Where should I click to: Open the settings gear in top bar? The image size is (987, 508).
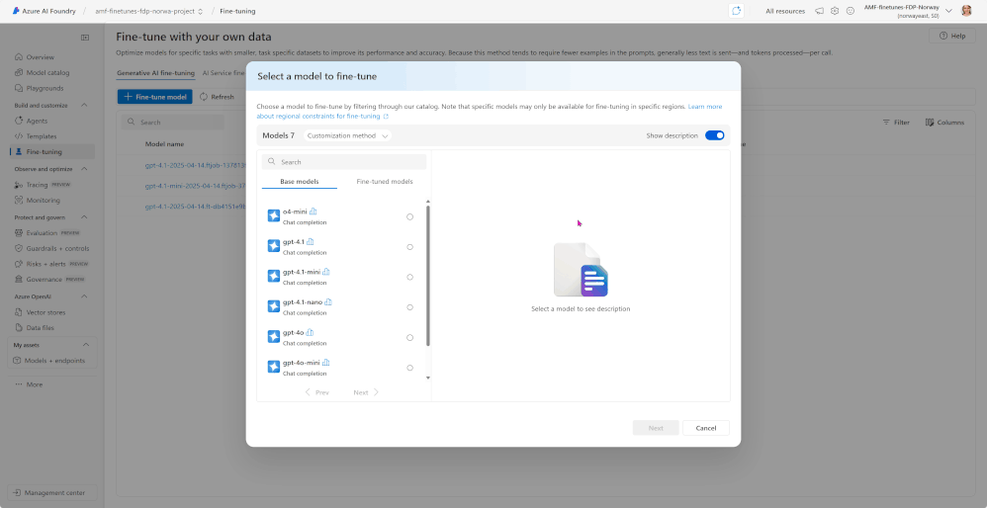835,11
